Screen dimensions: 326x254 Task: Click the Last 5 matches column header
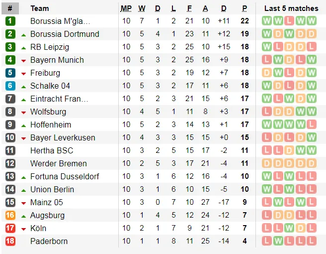coord(291,8)
